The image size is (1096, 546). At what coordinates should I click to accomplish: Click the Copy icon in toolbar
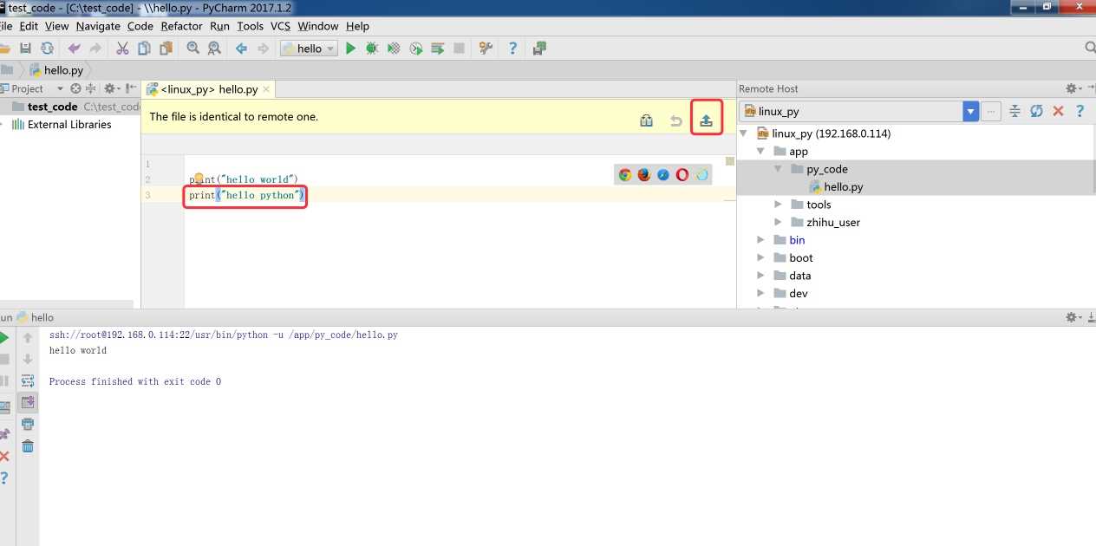[x=144, y=49]
